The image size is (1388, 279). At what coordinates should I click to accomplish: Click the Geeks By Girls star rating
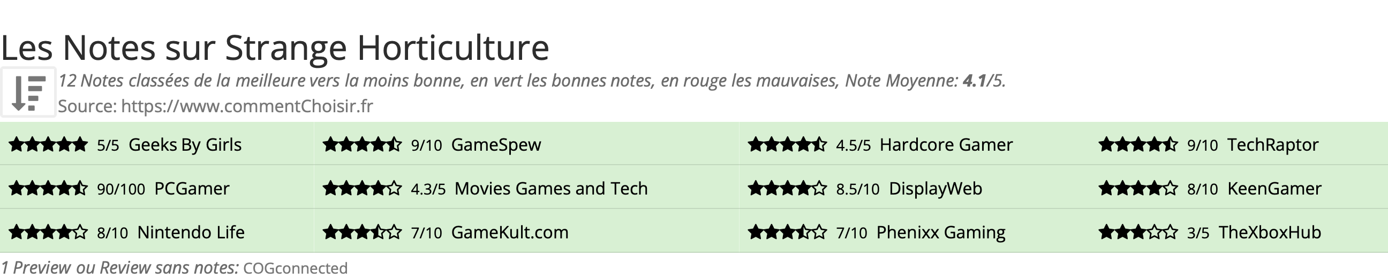[x=48, y=145]
